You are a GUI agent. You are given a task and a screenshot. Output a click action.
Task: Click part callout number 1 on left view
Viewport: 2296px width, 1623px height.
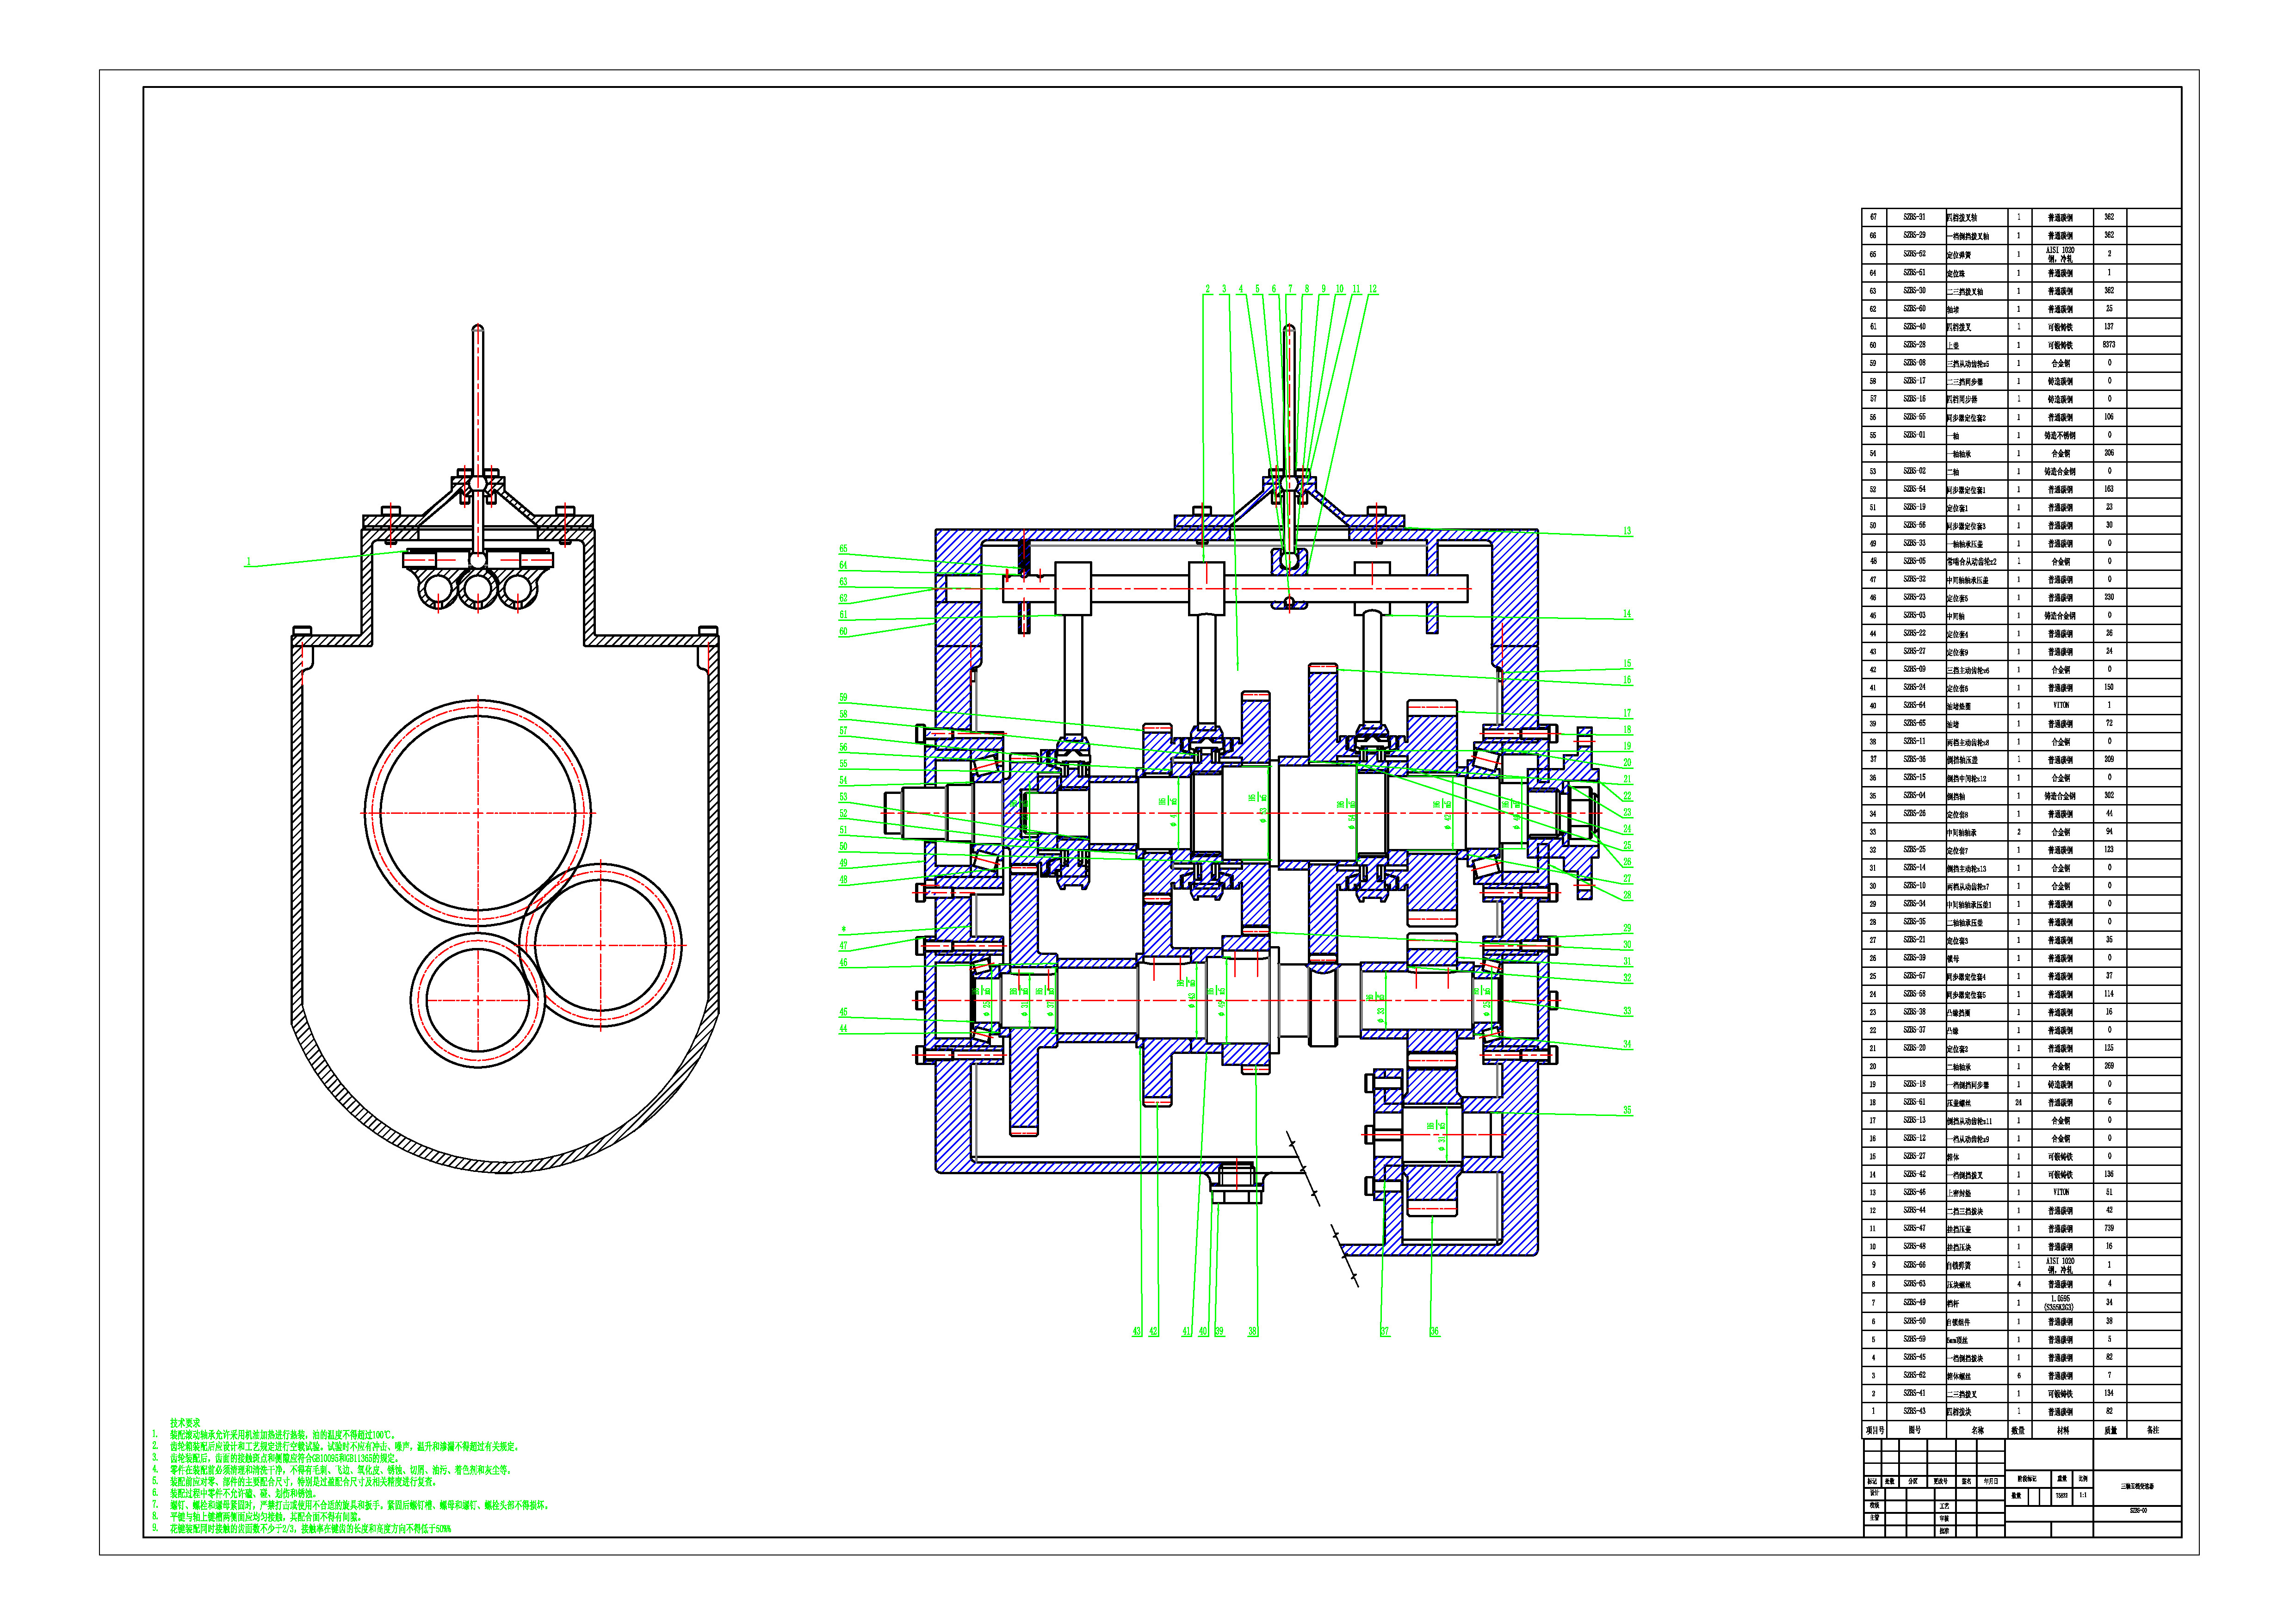248,562
